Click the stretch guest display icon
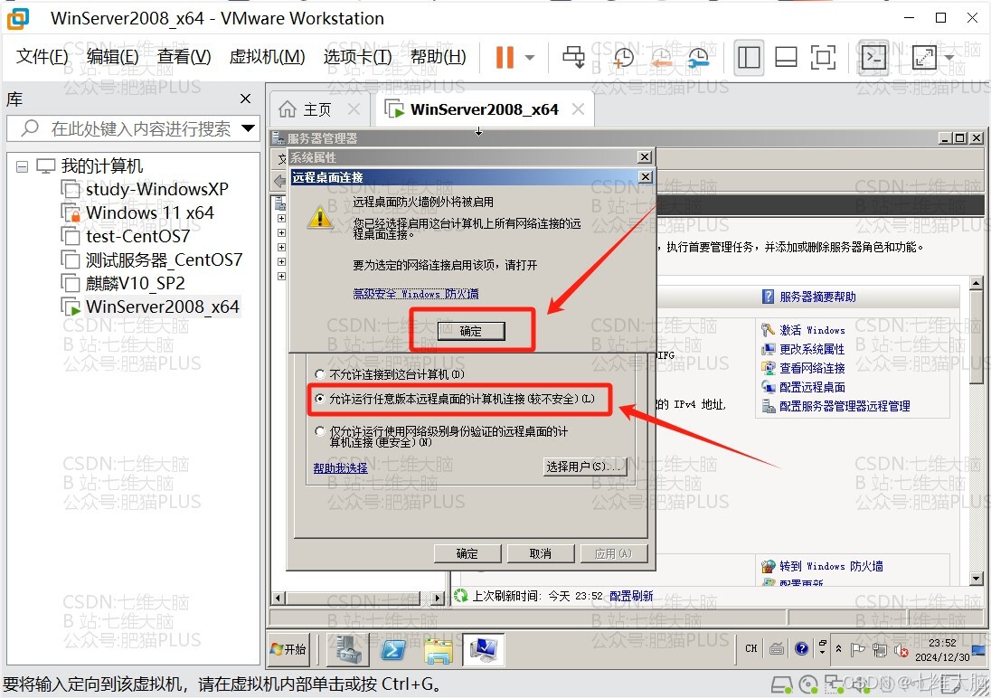Image resolution: width=991 pixels, height=698 pixels. pos(924,58)
